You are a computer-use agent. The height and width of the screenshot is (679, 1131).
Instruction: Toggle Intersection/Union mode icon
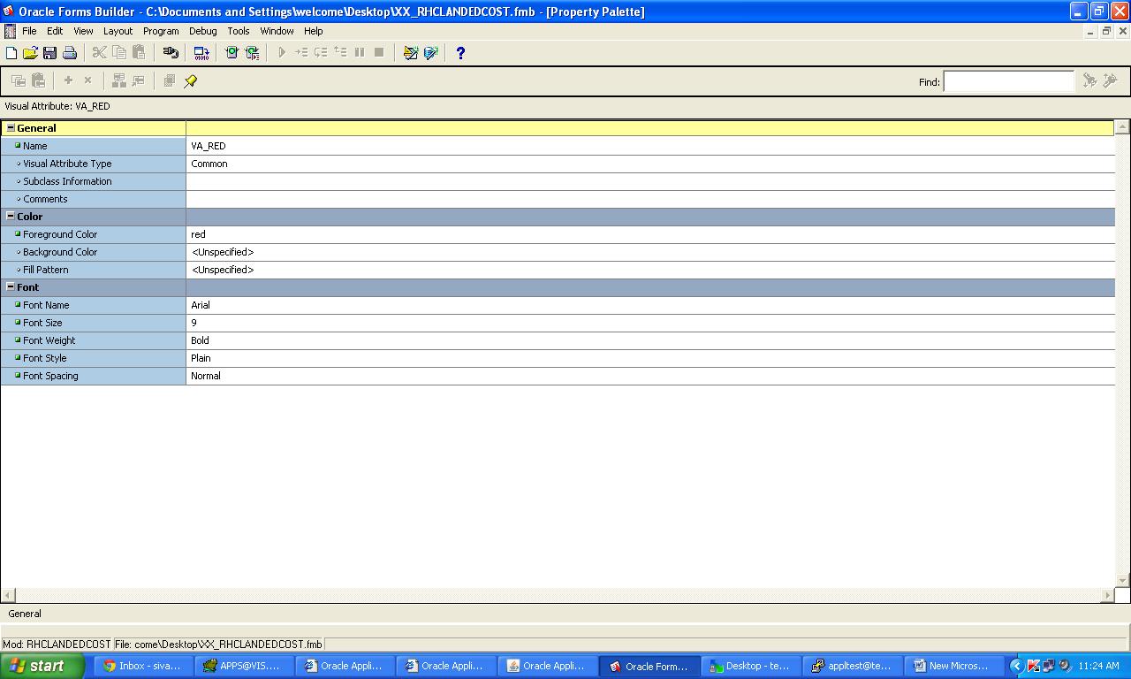[170, 80]
